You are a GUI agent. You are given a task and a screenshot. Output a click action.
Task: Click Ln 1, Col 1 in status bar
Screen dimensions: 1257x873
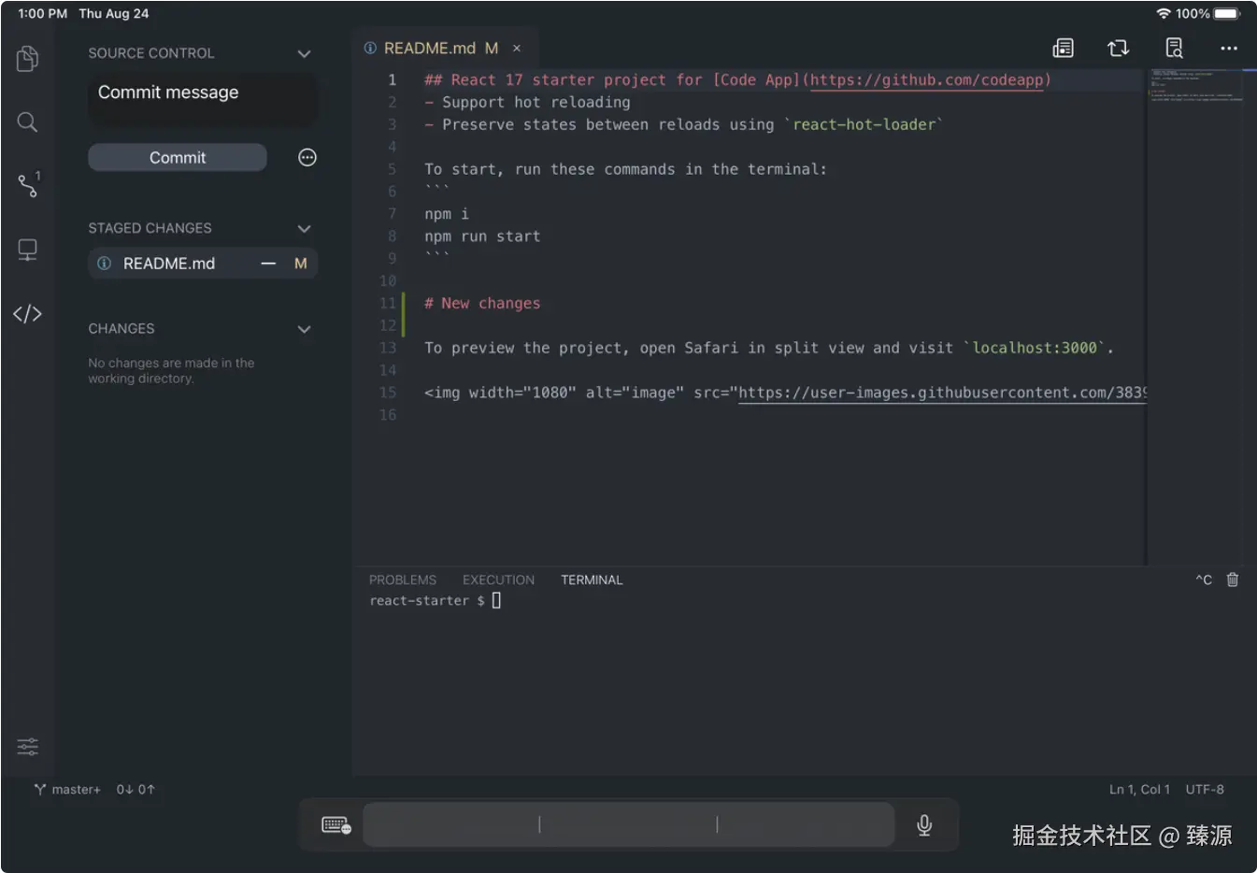(x=1139, y=789)
